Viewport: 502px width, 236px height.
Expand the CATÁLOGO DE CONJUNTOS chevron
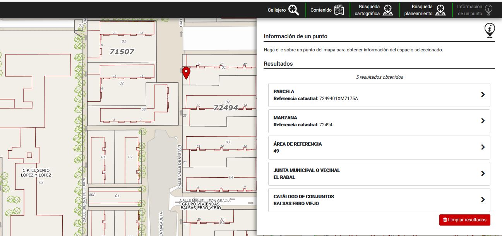click(483, 200)
